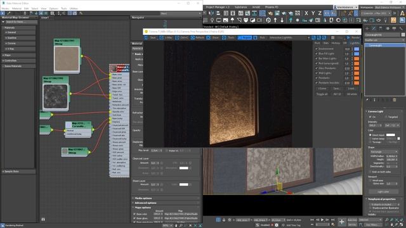Image resolution: width=406 pixels, height=228 pixels.
Task: Expand the Maps category in Material/Map Browser
Action: (18, 55)
